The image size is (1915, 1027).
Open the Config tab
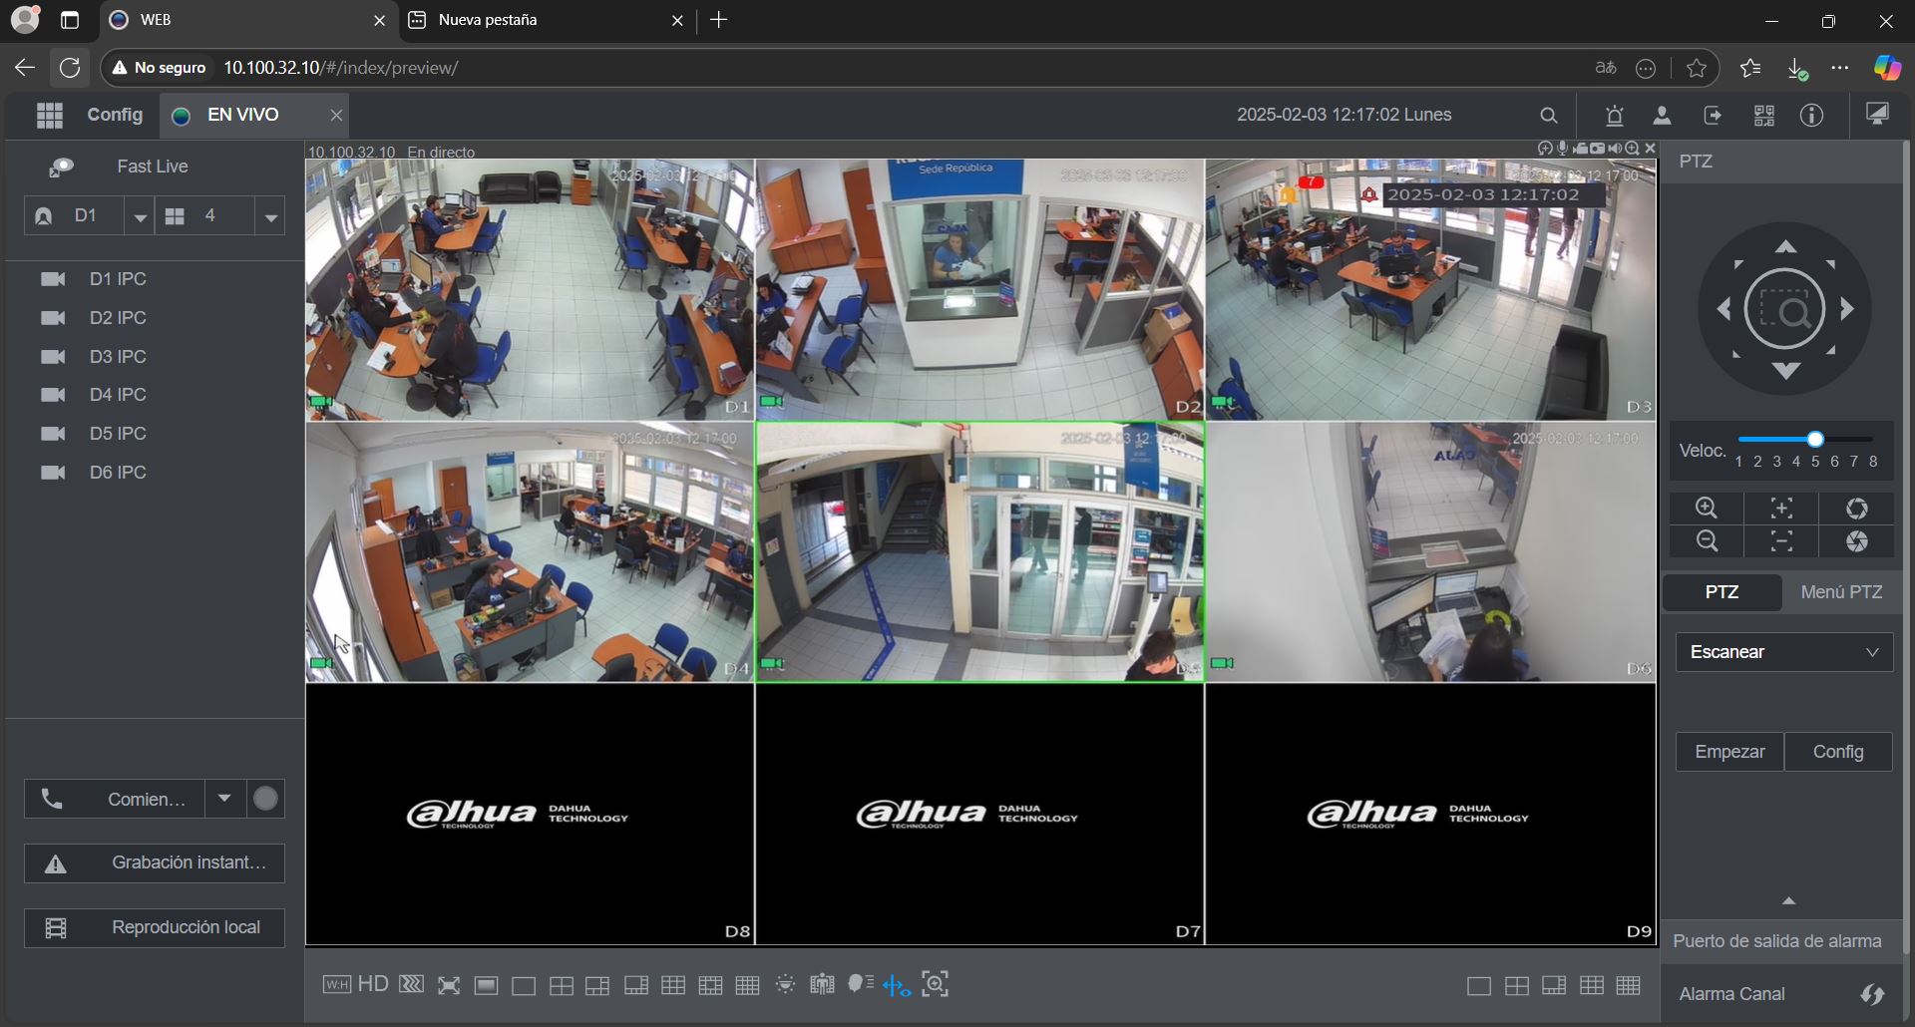[115, 115]
